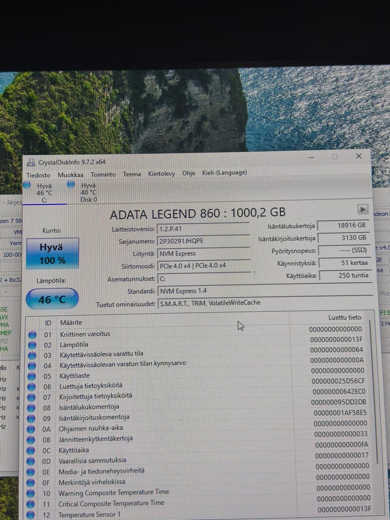Click the Käynnistyksiä value 51 kertaa
Viewport: 390px width, 520px height.
(345, 263)
